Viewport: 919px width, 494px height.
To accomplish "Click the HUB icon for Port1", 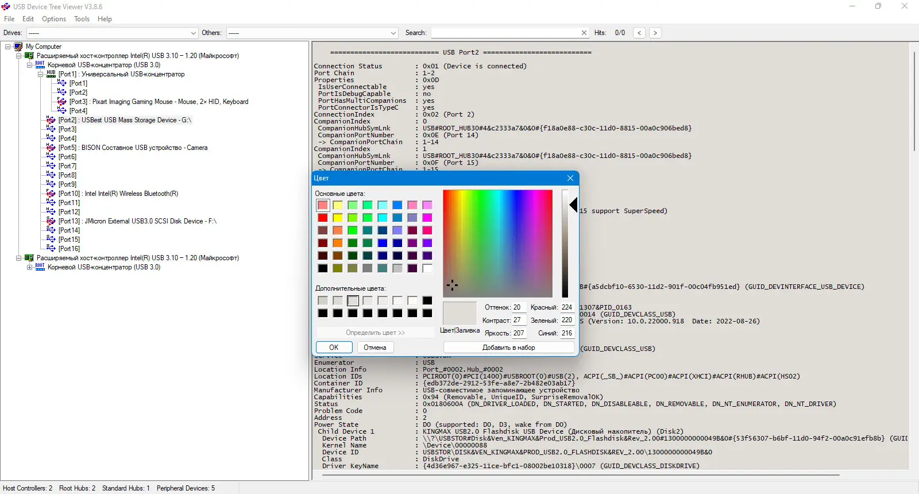I will (51, 74).
